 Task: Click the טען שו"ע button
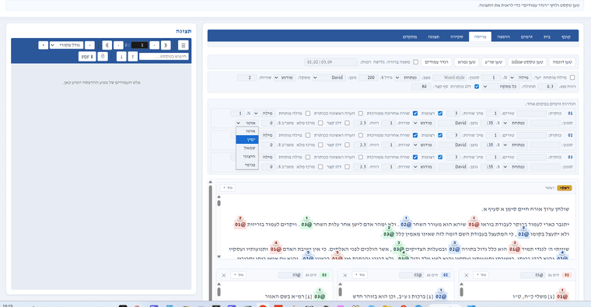pyautogui.click(x=493, y=62)
